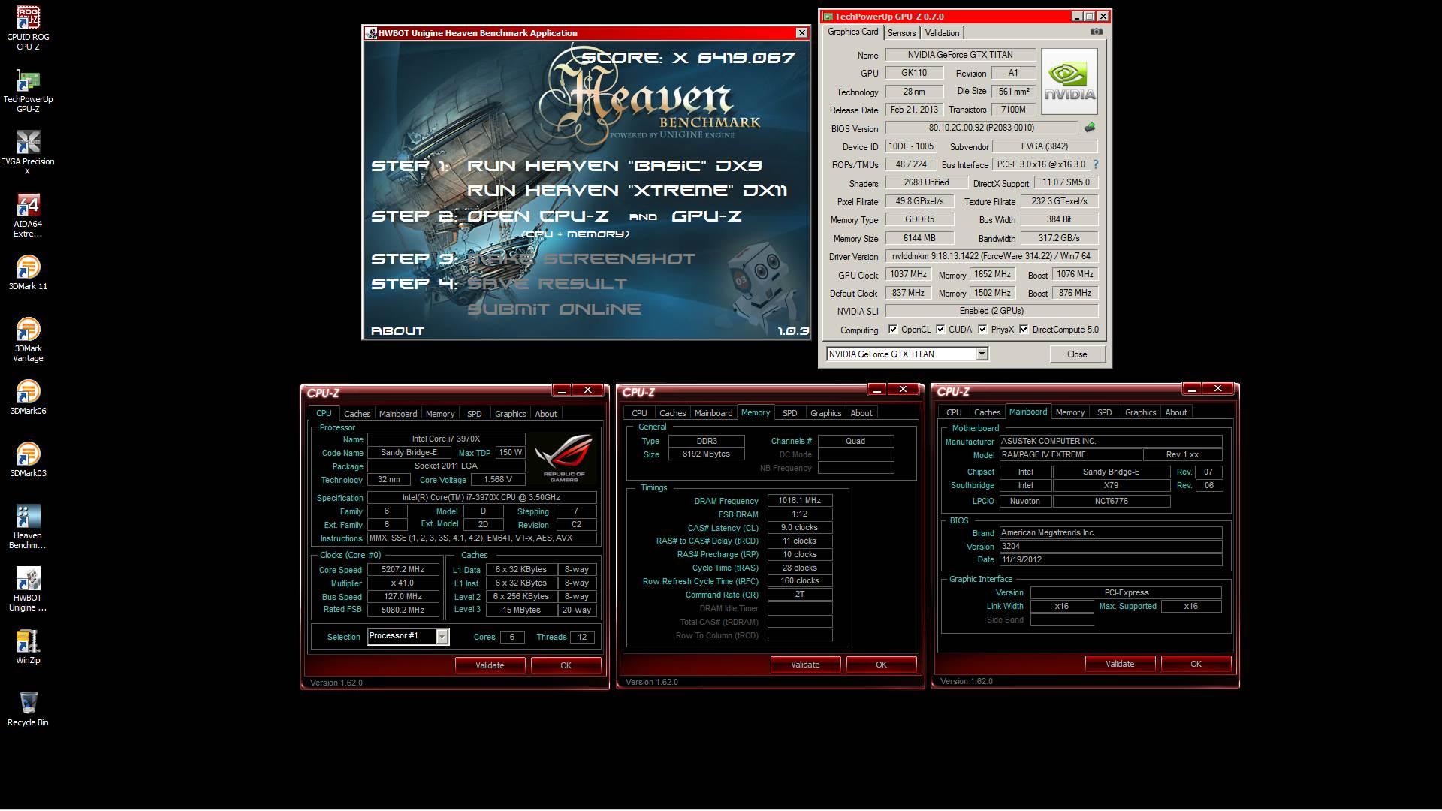Click OK in CPU-Z Memory window
The image size is (1442, 811).
pyautogui.click(x=881, y=665)
